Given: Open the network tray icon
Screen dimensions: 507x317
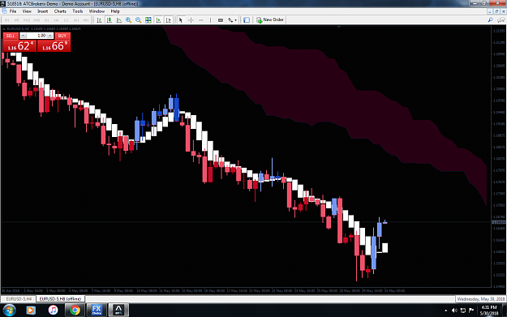Looking at the screenshot, I should click(x=463, y=311).
